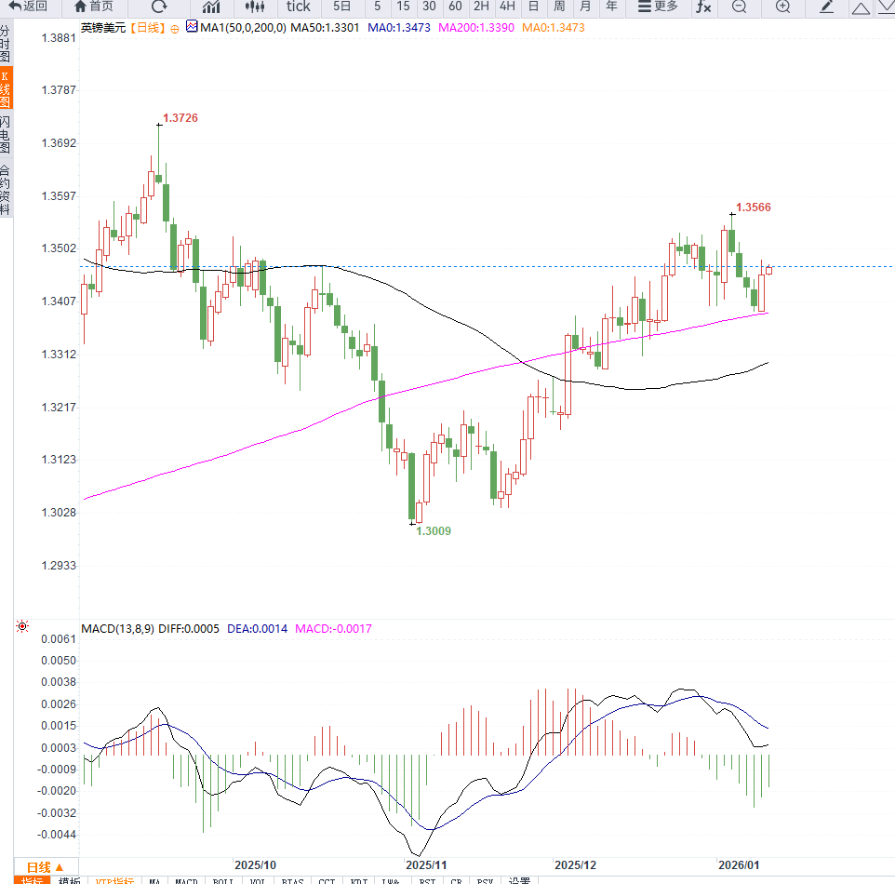Open the line chart type icon
Image resolution: width=895 pixels, height=884 pixels.
(211, 7)
